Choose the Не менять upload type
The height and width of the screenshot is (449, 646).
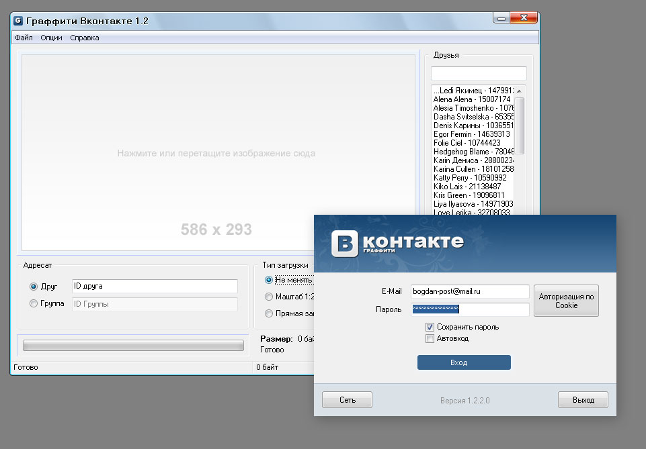tap(269, 280)
